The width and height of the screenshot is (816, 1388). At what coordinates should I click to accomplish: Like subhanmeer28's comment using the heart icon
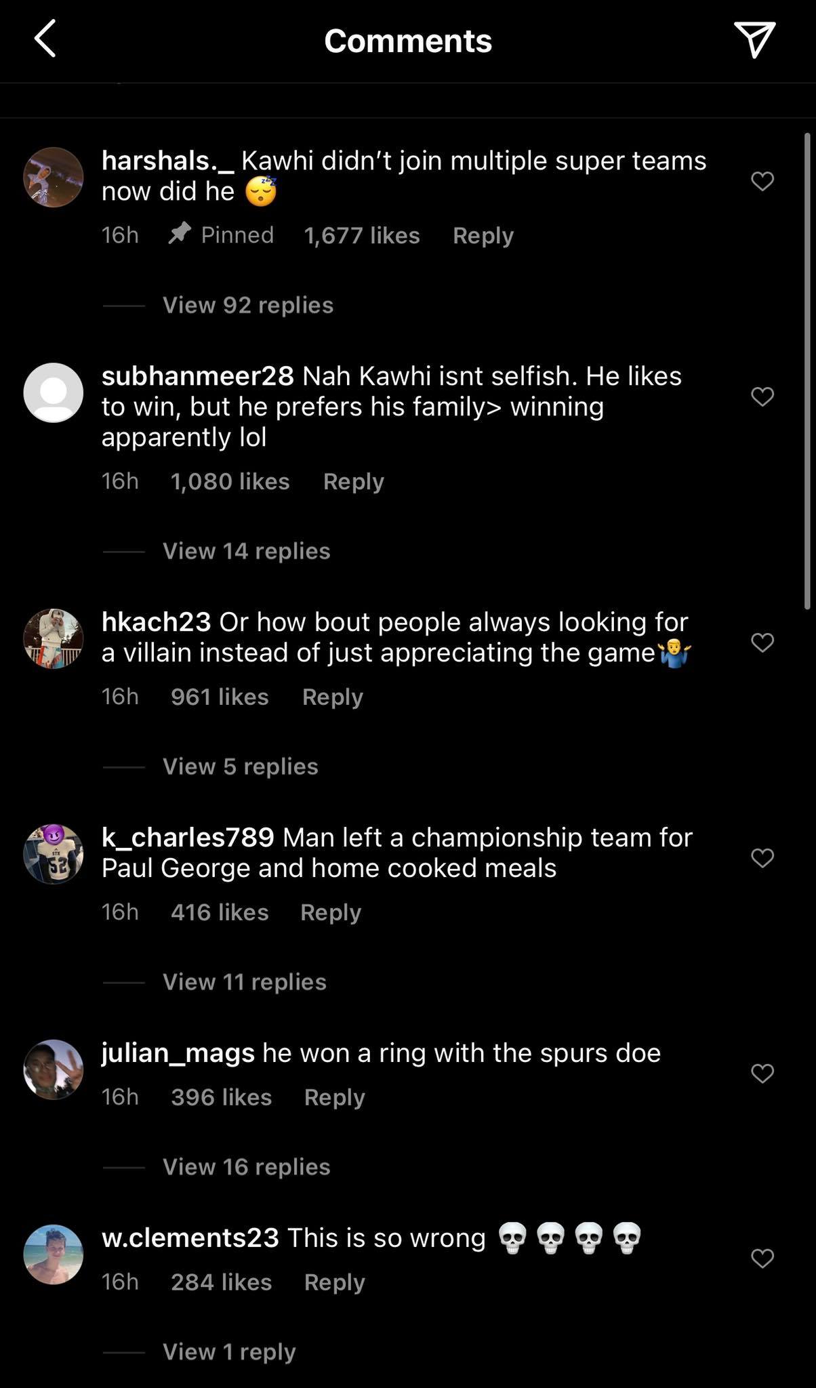point(762,397)
